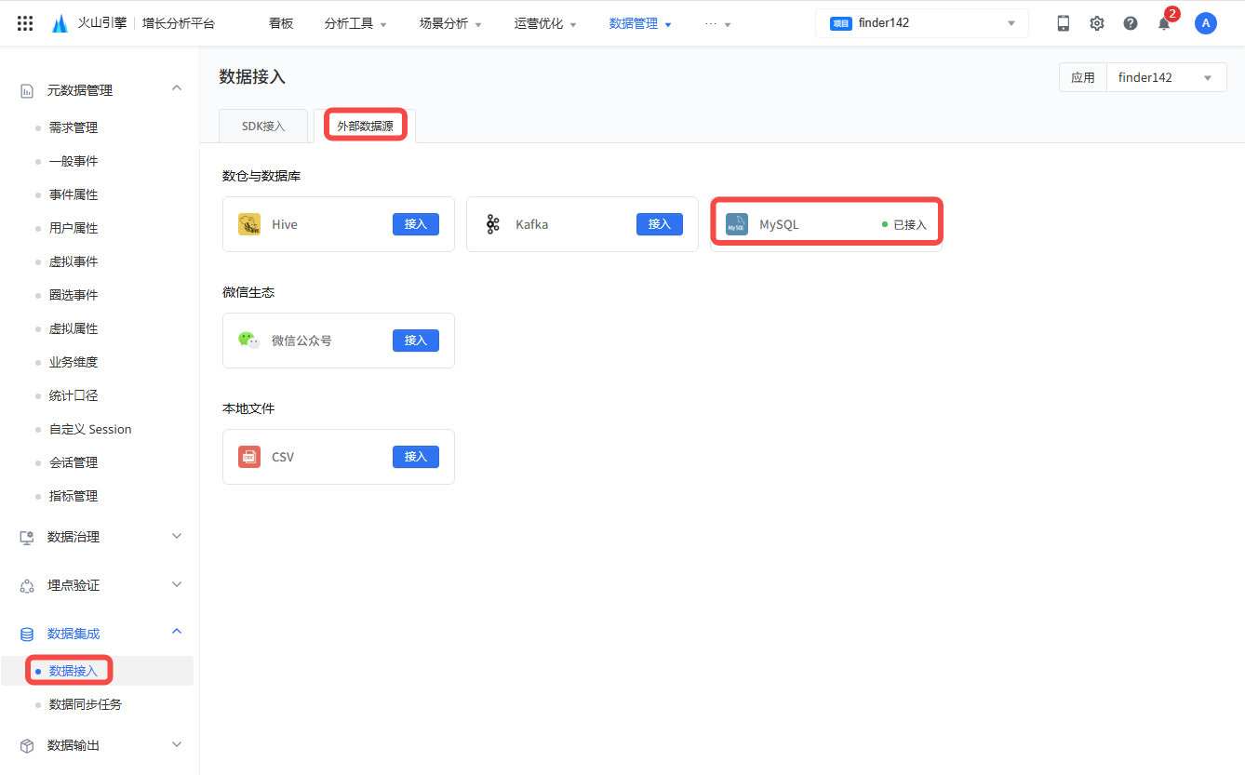The height and width of the screenshot is (775, 1245).
Task: Switch to the SDK接入 tab
Action: point(263,127)
